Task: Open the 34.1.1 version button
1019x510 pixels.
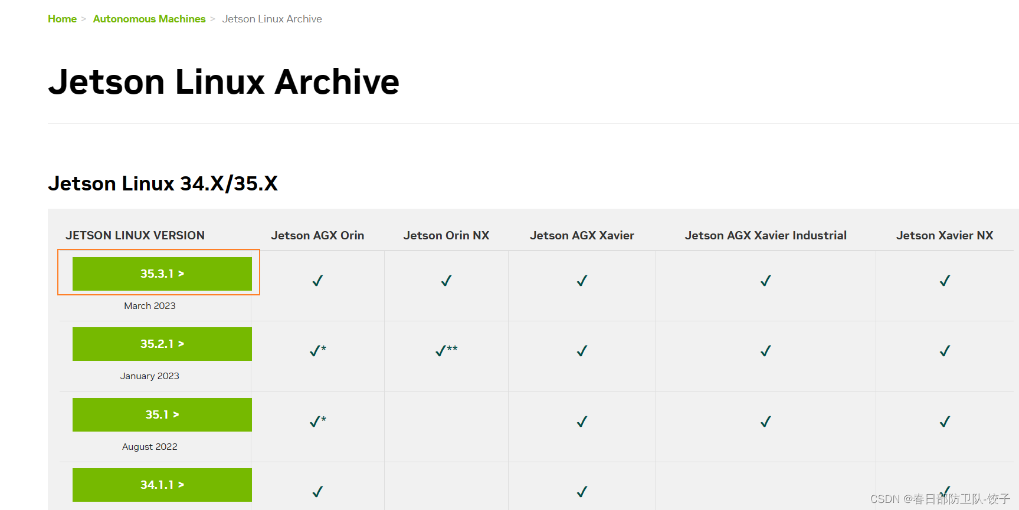Action: [162, 485]
